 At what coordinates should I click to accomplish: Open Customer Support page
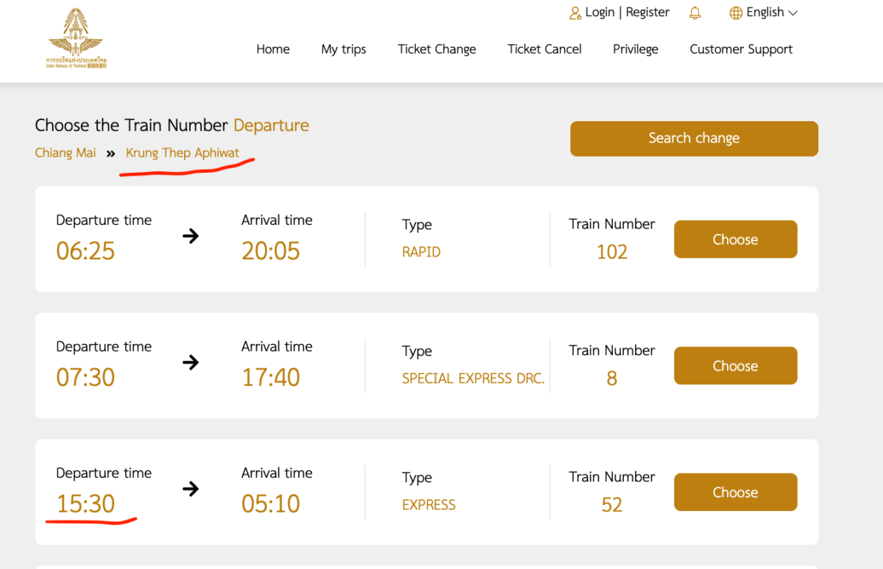[x=741, y=49]
